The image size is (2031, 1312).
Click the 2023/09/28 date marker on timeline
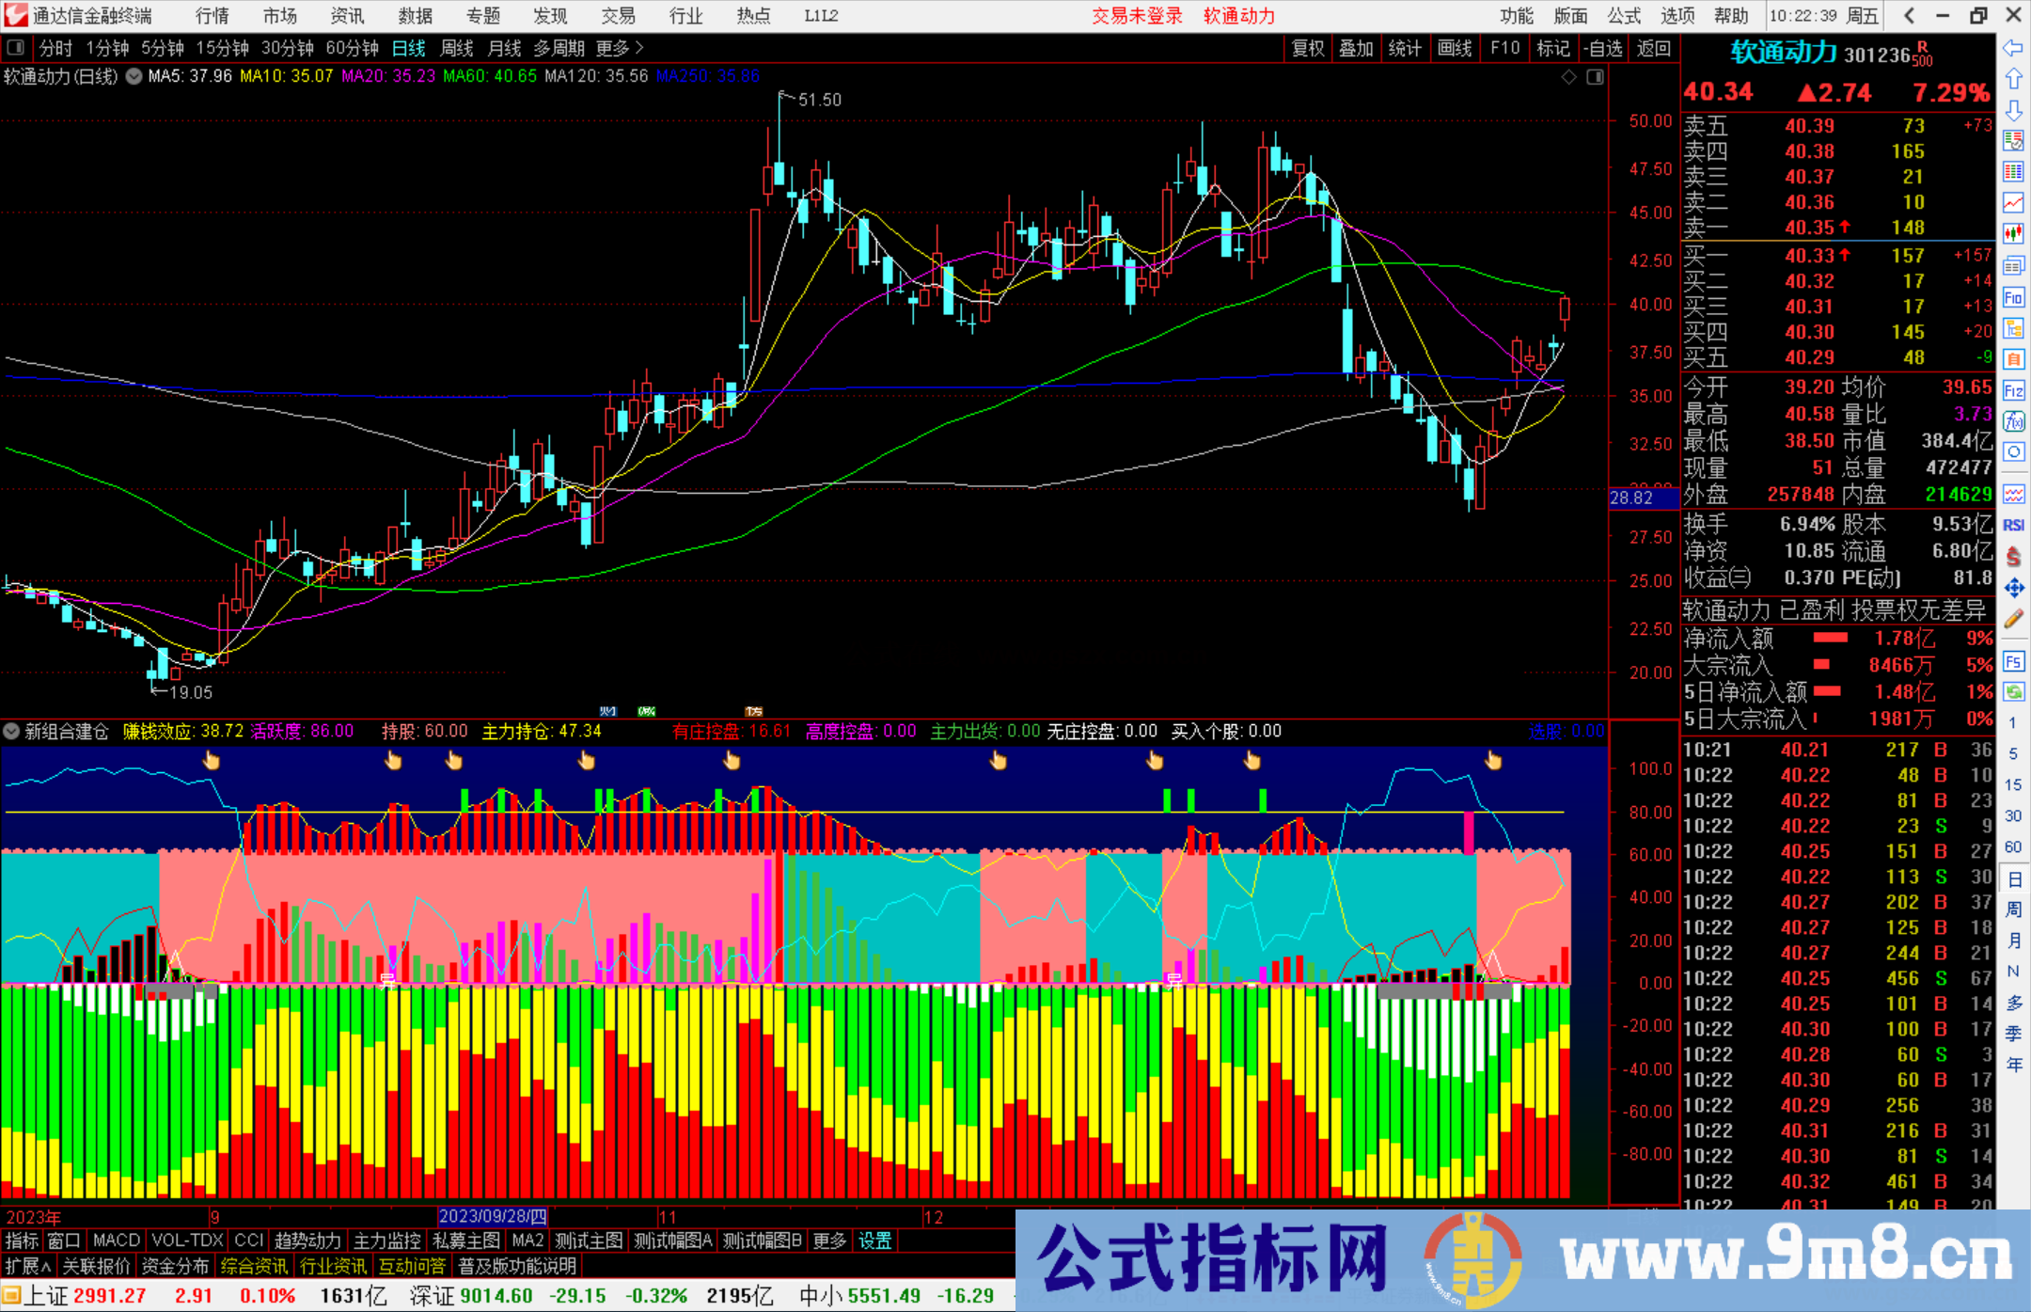pos(493,1216)
